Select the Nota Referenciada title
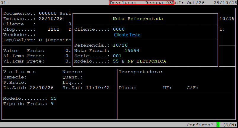Viewport: 238px width, 128px height. [x=138, y=19]
